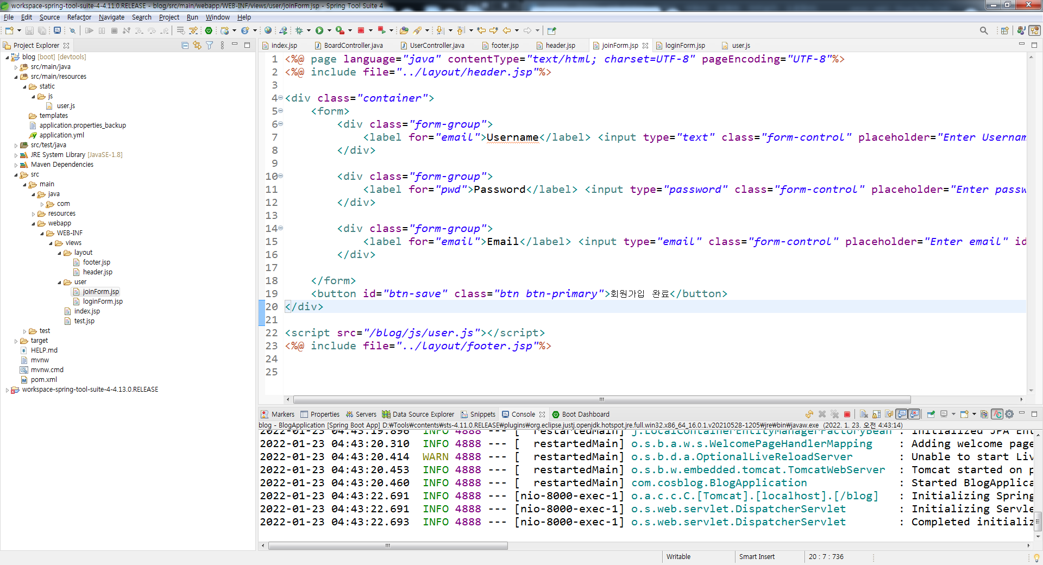Click Forward navigation arrow in toolbar

(527, 30)
